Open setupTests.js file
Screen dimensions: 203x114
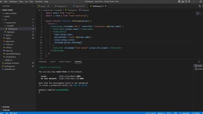point(18,57)
